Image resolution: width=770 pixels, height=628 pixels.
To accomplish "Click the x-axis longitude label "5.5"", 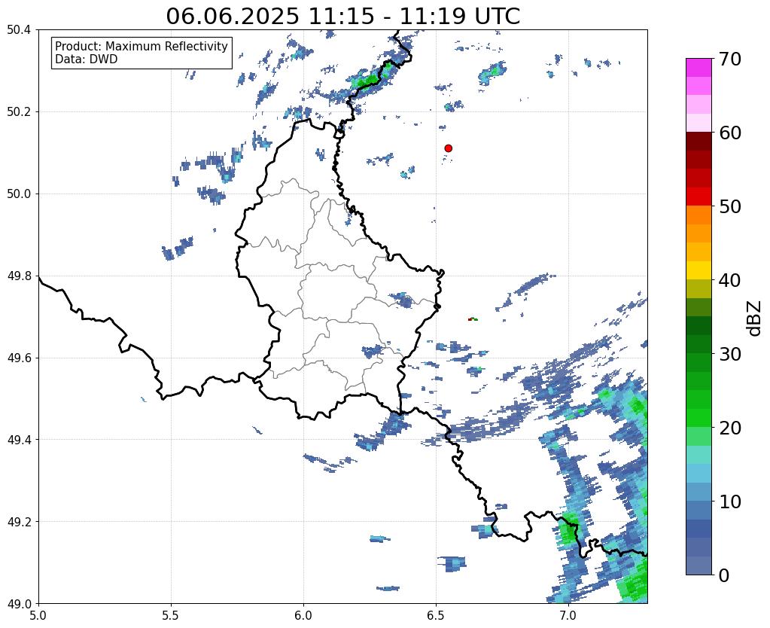I will (171, 614).
